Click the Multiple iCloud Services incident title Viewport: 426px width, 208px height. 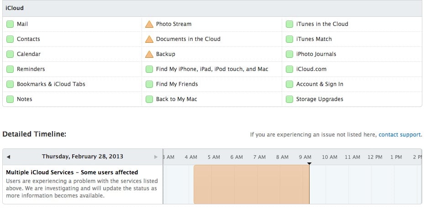(72, 172)
